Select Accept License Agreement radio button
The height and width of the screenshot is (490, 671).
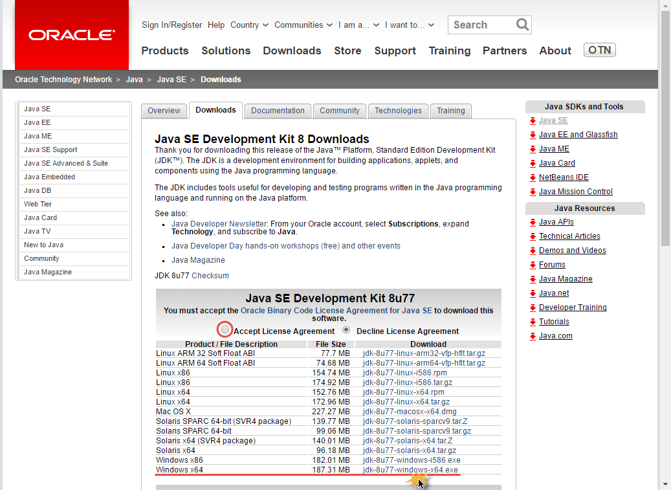225,329
